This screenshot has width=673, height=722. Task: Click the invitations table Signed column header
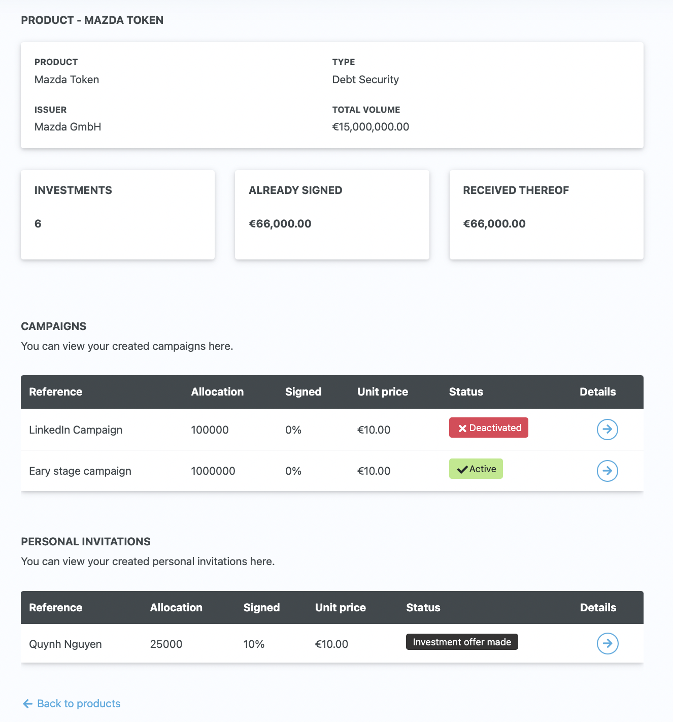(261, 607)
